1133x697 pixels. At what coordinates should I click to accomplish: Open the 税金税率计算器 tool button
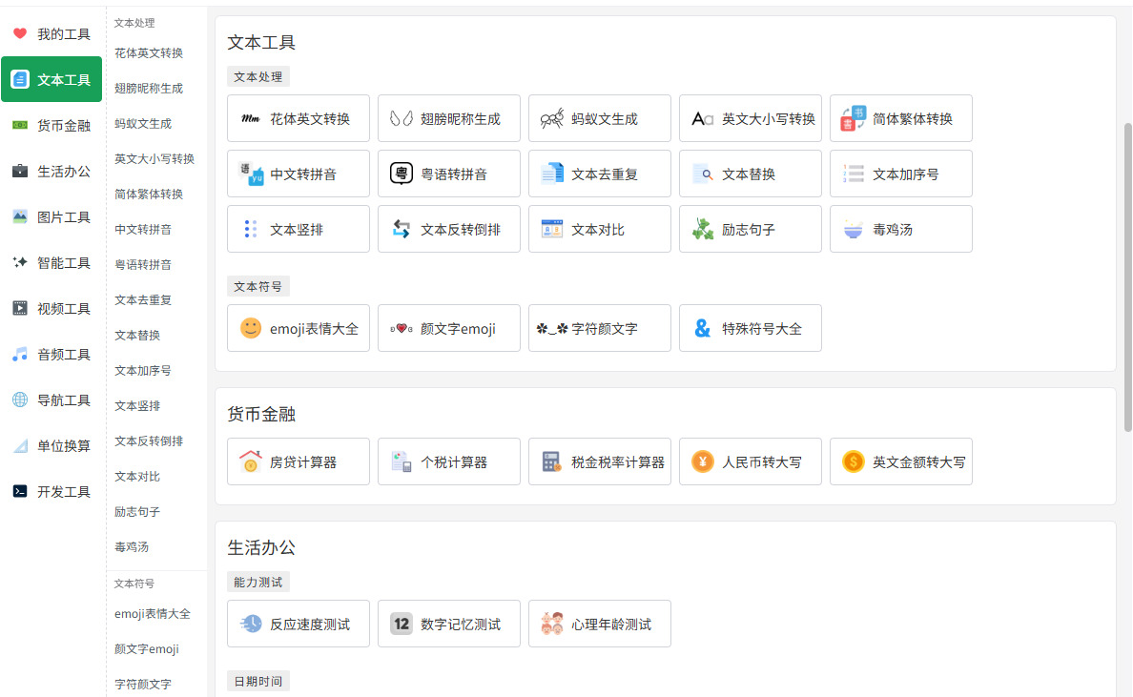(600, 462)
